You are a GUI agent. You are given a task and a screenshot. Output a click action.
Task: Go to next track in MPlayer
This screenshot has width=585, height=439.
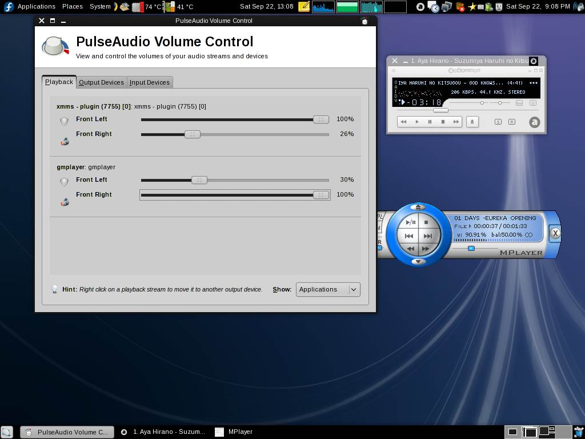tap(428, 236)
